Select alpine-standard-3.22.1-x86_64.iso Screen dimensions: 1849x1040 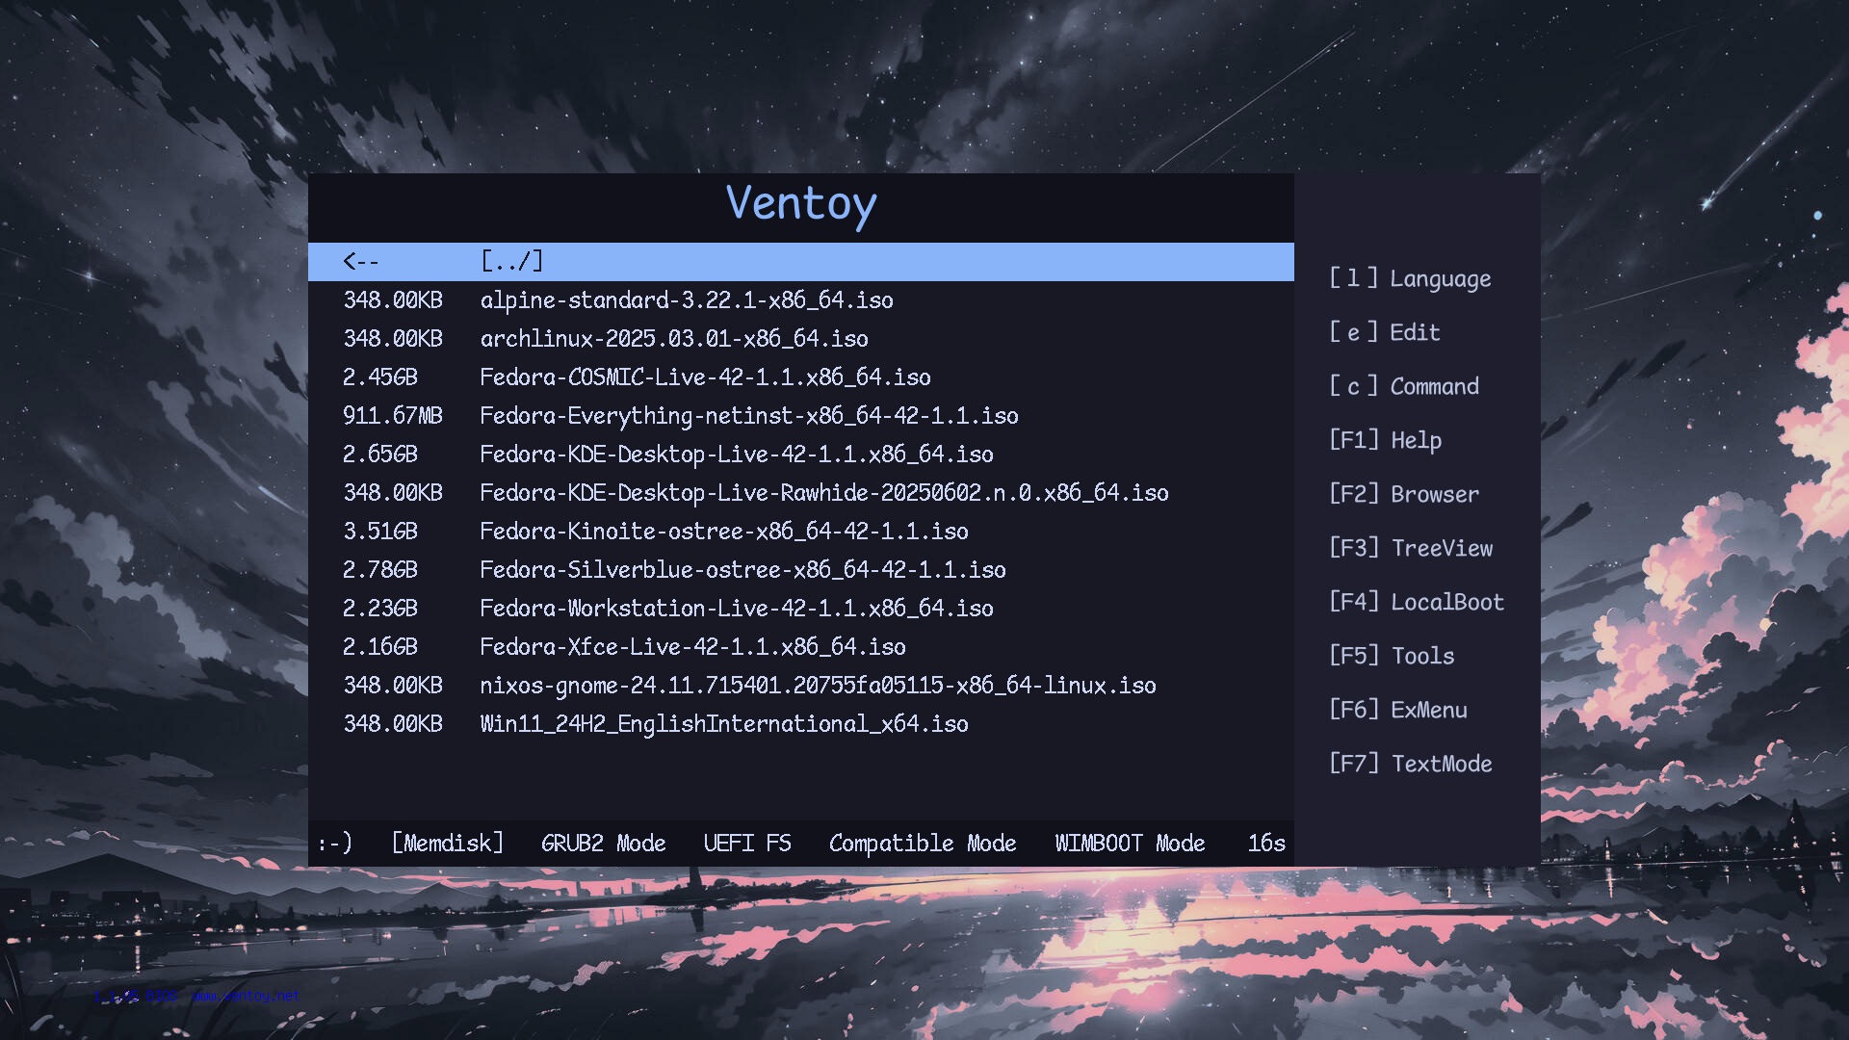coord(686,300)
